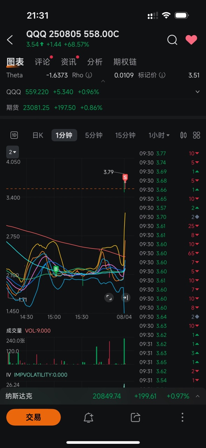The height and width of the screenshot is (448, 206).
Task: Expand the QQQ underlying row chevron
Action: pos(198,92)
